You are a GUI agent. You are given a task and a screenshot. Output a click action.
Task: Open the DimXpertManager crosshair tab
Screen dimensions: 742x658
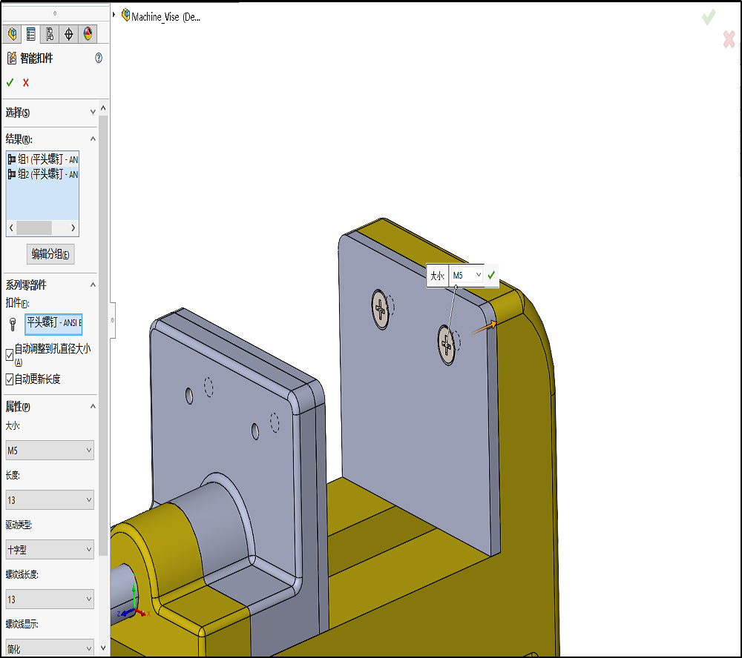pos(69,33)
